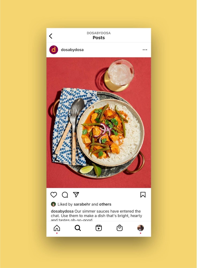
Task: View the 'others' who liked the post
Action: [x=105, y=204]
